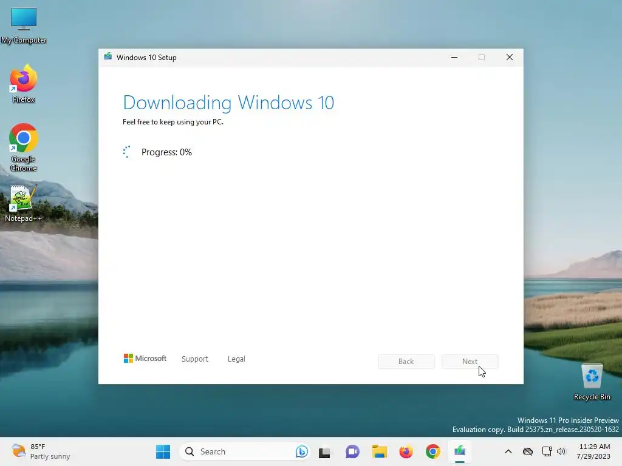The width and height of the screenshot is (622, 466).
Task: Open Bing chat icon in search box
Action: coord(301,451)
